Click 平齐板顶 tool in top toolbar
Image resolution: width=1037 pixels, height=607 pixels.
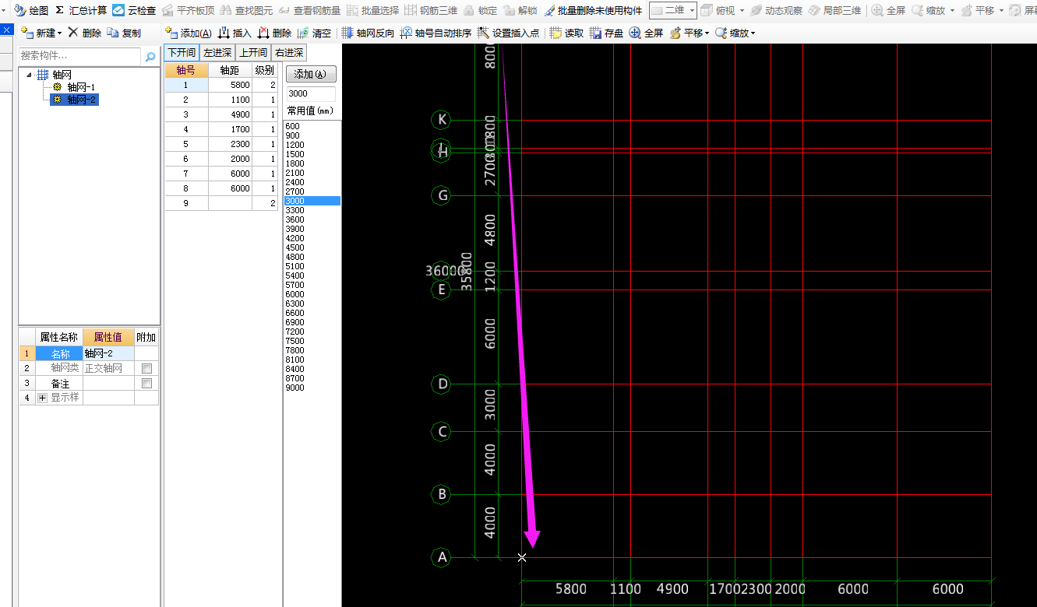[x=189, y=11]
